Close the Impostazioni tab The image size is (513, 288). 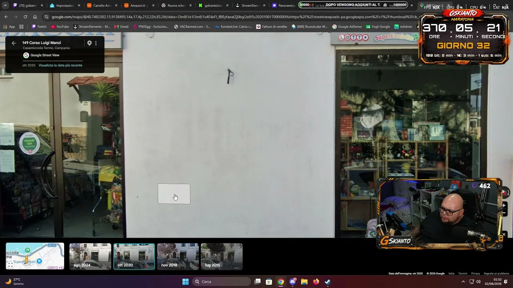[x=79, y=6]
